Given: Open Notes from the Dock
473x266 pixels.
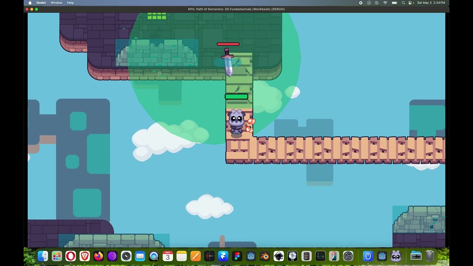Looking at the screenshot, I should point(181,256).
